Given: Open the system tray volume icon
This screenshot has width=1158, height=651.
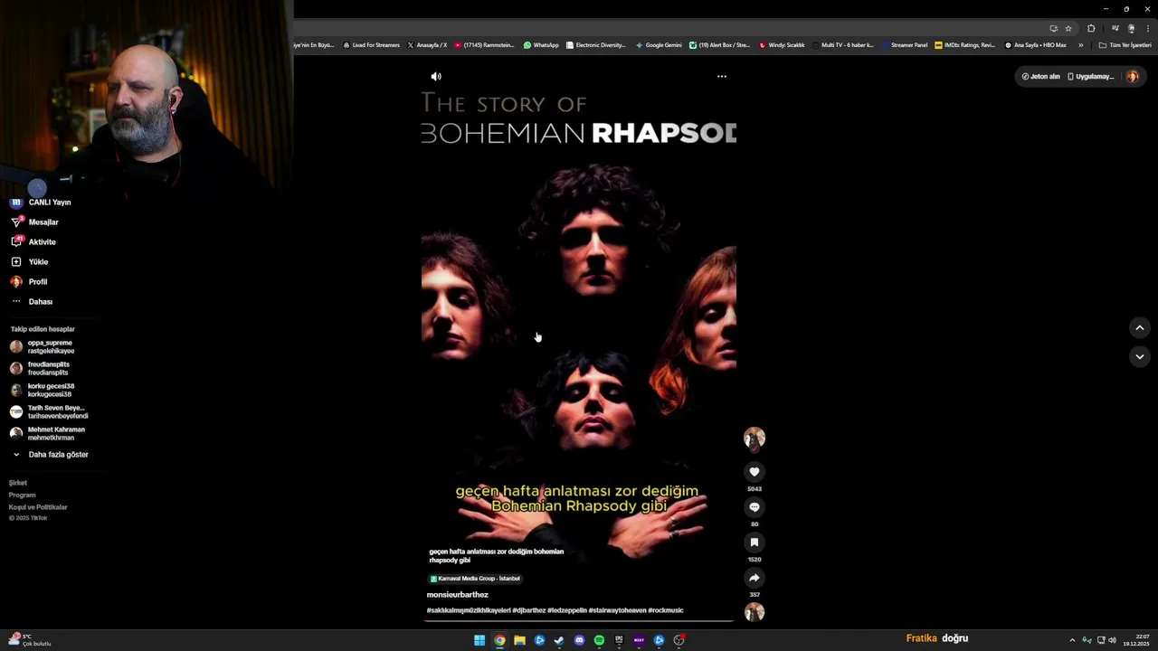Looking at the screenshot, I should (x=1112, y=640).
